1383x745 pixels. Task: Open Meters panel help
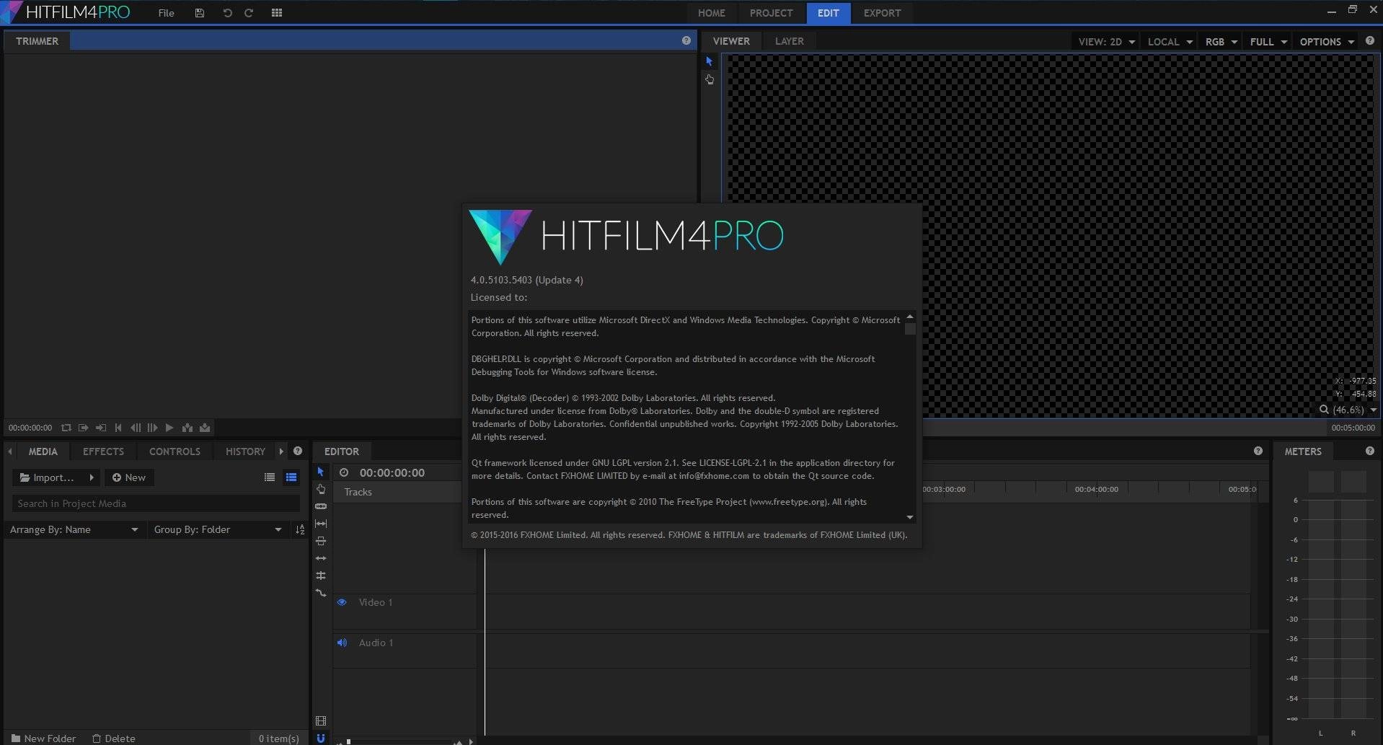click(1370, 451)
